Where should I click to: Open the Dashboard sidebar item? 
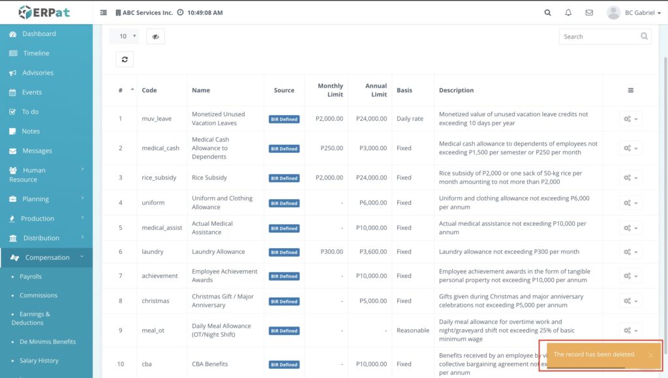point(39,34)
